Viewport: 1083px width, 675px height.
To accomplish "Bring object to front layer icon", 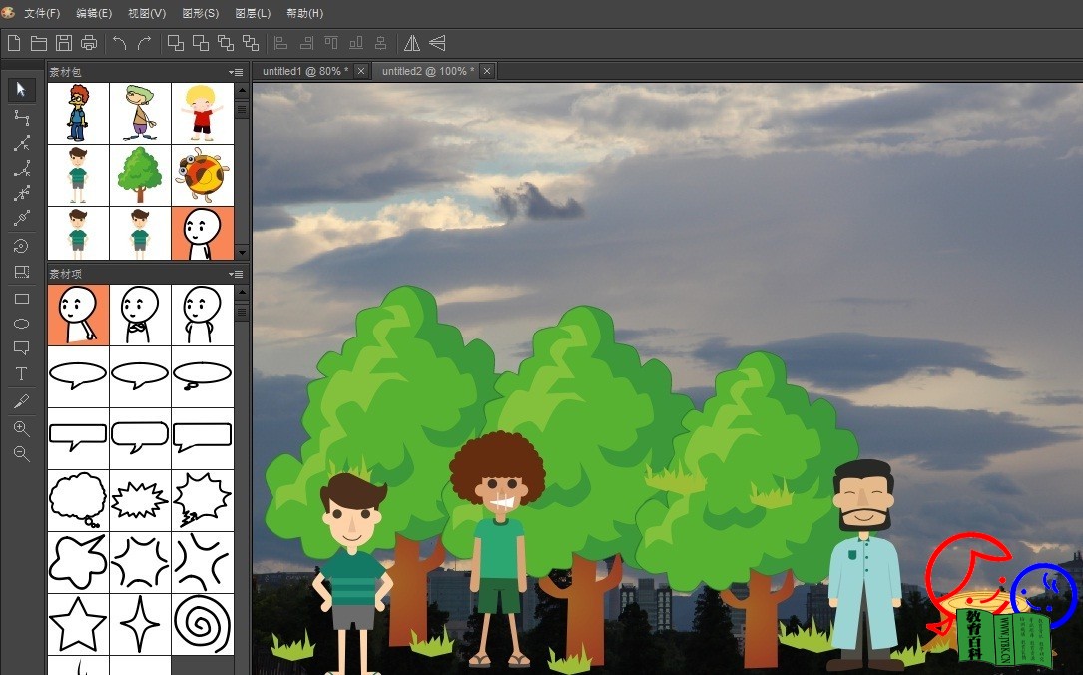I will [x=176, y=44].
